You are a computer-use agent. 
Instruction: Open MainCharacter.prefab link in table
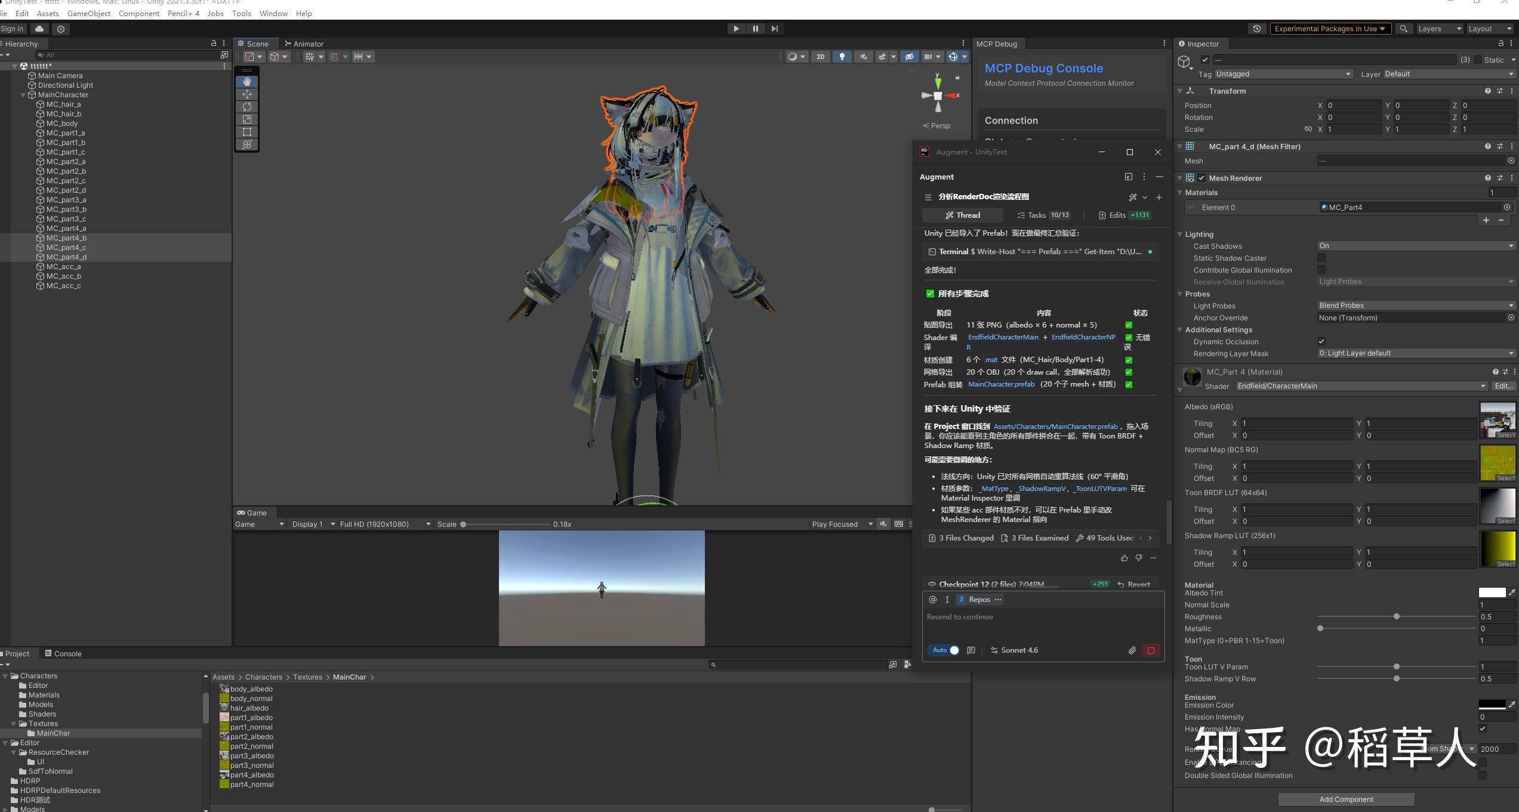[x=1001, y=384]
